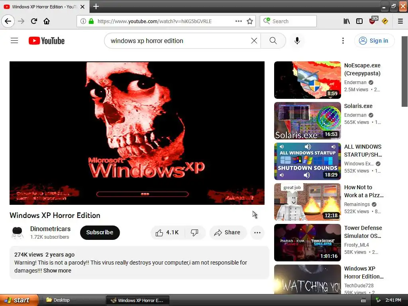Open the Dinometricars channel avatar
The height and width of the screenshot is (306, 408).
pos(18,233)
